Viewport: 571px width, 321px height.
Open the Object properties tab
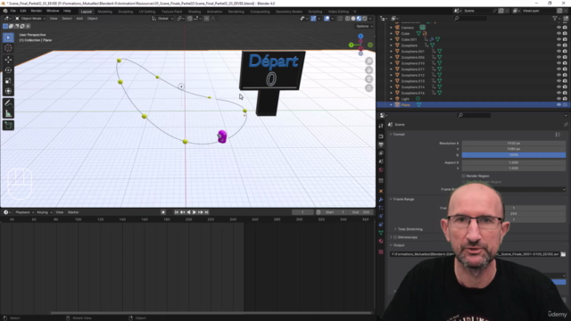pos(381,191)
